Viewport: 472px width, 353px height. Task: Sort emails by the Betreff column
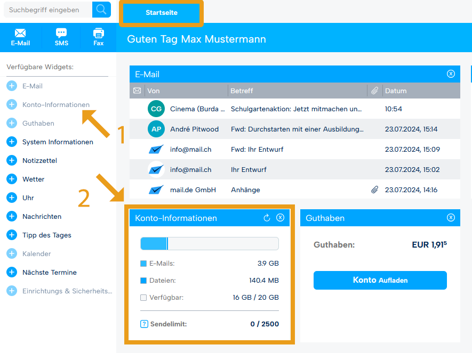click(x=242, y=91)
